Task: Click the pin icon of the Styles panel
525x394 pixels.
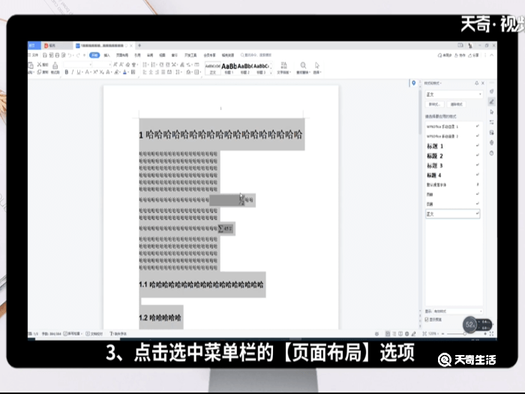Action: pos(476,83)
